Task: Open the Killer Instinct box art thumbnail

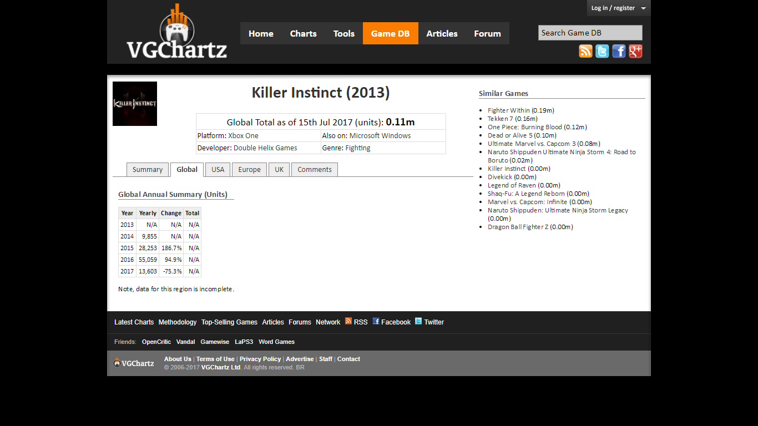Action: click(135, 104)
